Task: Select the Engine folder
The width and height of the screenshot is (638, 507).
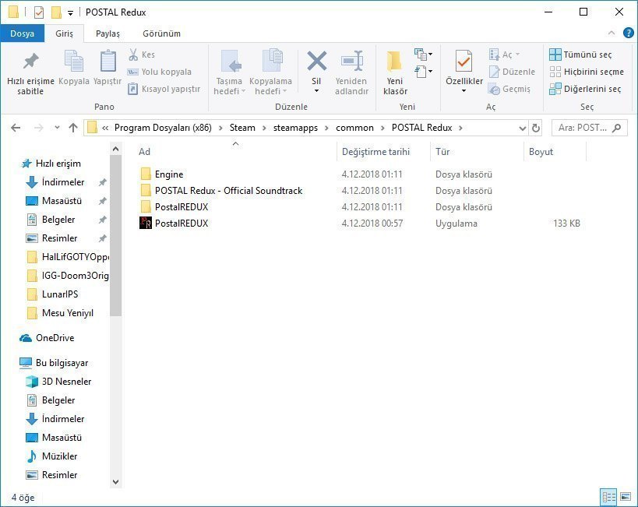Action: [x=169, y=174]
